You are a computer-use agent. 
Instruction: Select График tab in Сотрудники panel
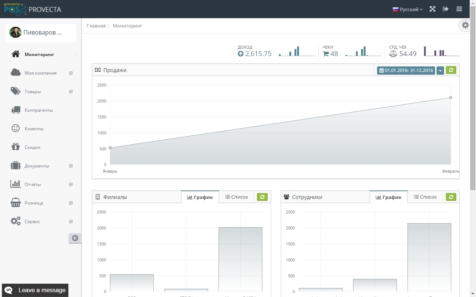click(x=389, y=197)
